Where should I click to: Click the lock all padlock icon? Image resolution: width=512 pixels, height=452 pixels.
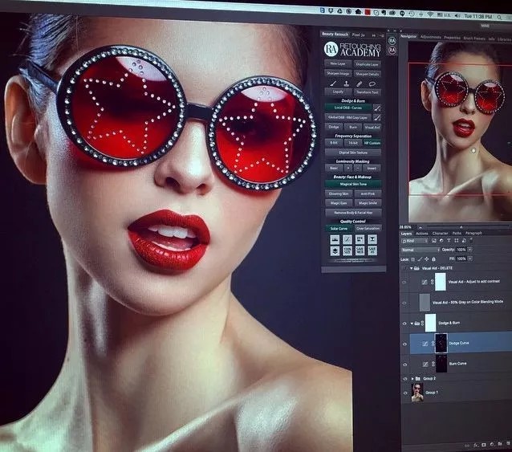pyautogui.click(x=433, y=259)
